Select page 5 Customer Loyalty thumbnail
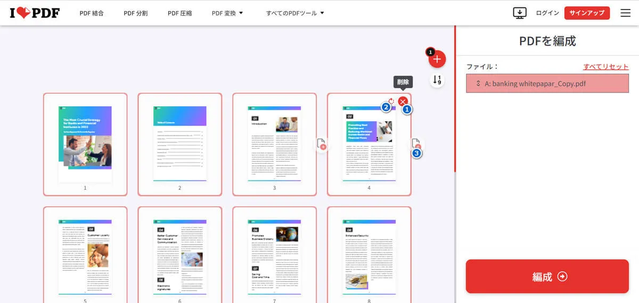This screenshot has height=303, width=639. click(85, 255)
